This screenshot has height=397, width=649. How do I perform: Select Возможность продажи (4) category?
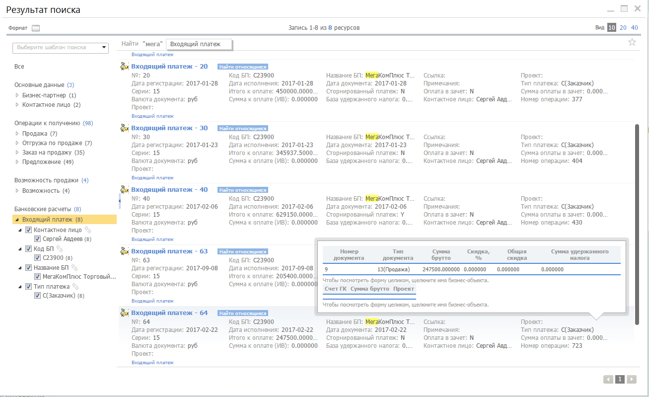tap(51, 180)
